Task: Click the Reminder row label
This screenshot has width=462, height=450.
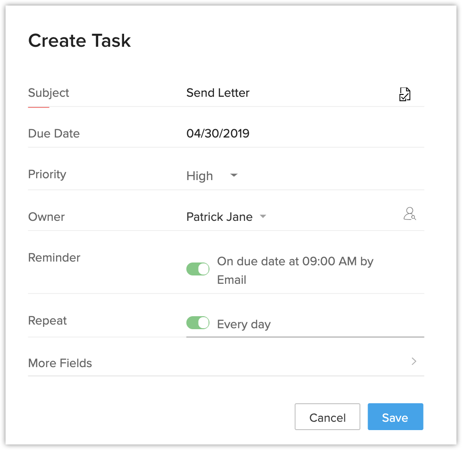Action: point(54,257)
